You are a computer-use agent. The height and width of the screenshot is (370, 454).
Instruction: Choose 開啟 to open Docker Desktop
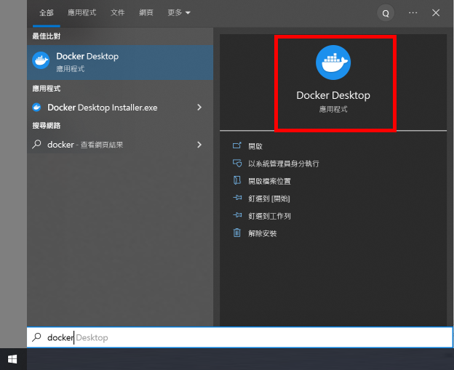pos(255,146)
